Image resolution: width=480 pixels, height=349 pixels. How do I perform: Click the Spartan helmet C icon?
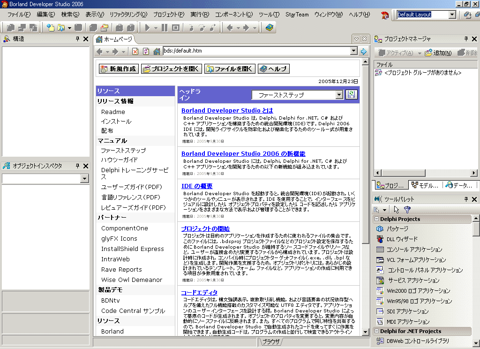(385, 15)
